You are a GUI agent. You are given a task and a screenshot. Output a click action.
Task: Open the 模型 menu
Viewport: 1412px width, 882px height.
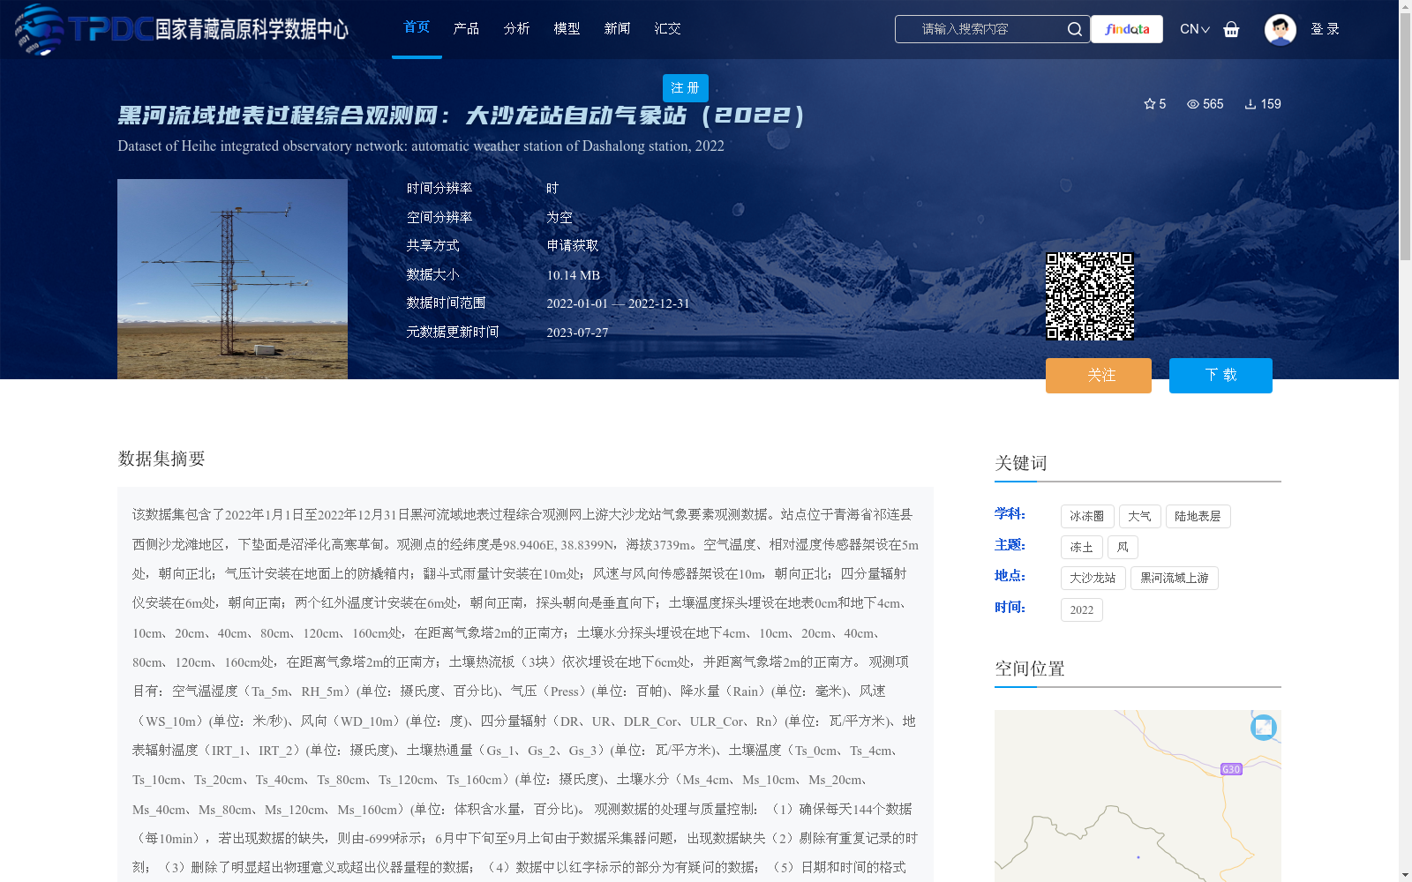pos(567,29)
